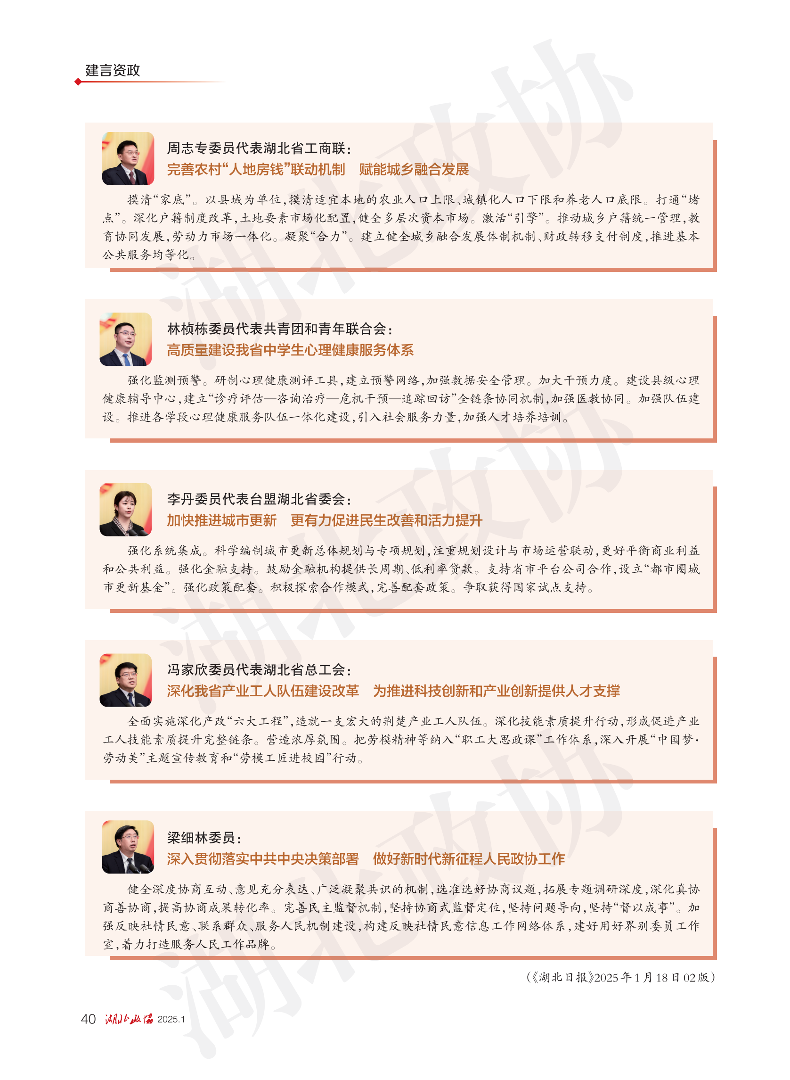Click headline 高质量建设我省中学生心理健康服务体系
The height and width of the screenshot is (1080, 790).
coord(290,350)
